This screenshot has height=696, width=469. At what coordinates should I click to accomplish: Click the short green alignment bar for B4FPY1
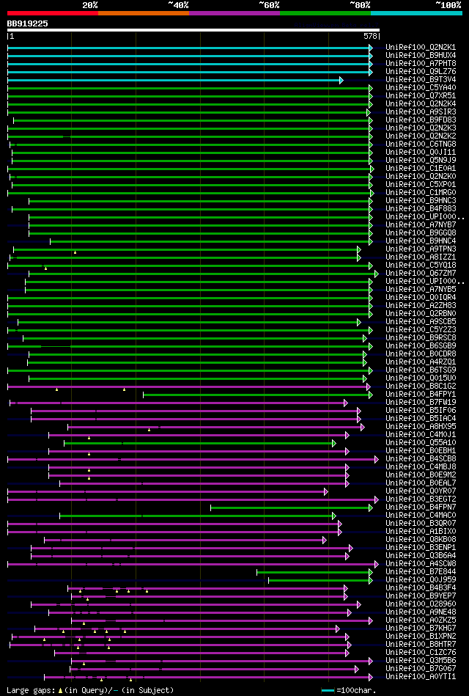[x=256, y=395]
